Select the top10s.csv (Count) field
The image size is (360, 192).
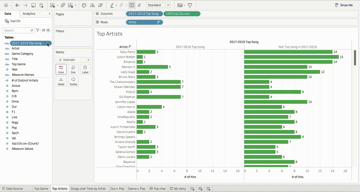[25, 143]
